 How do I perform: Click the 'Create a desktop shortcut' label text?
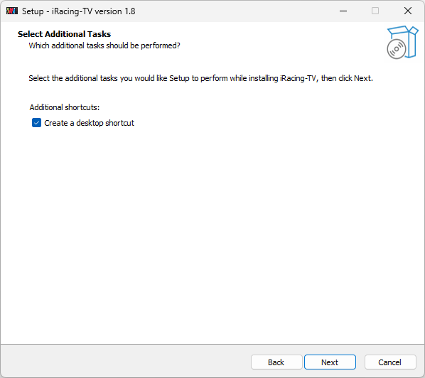tap(89, 123)
